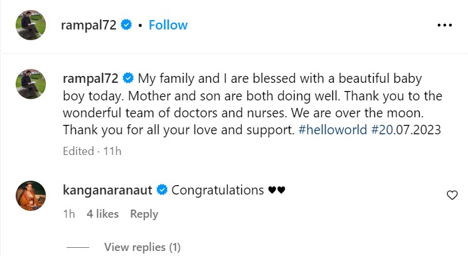Image resolution: width=468 pixels, height=256 pixels.
Task: Open rampal72 avatar beside the caption
Action: pyautogui.click(x=30, y=84)
